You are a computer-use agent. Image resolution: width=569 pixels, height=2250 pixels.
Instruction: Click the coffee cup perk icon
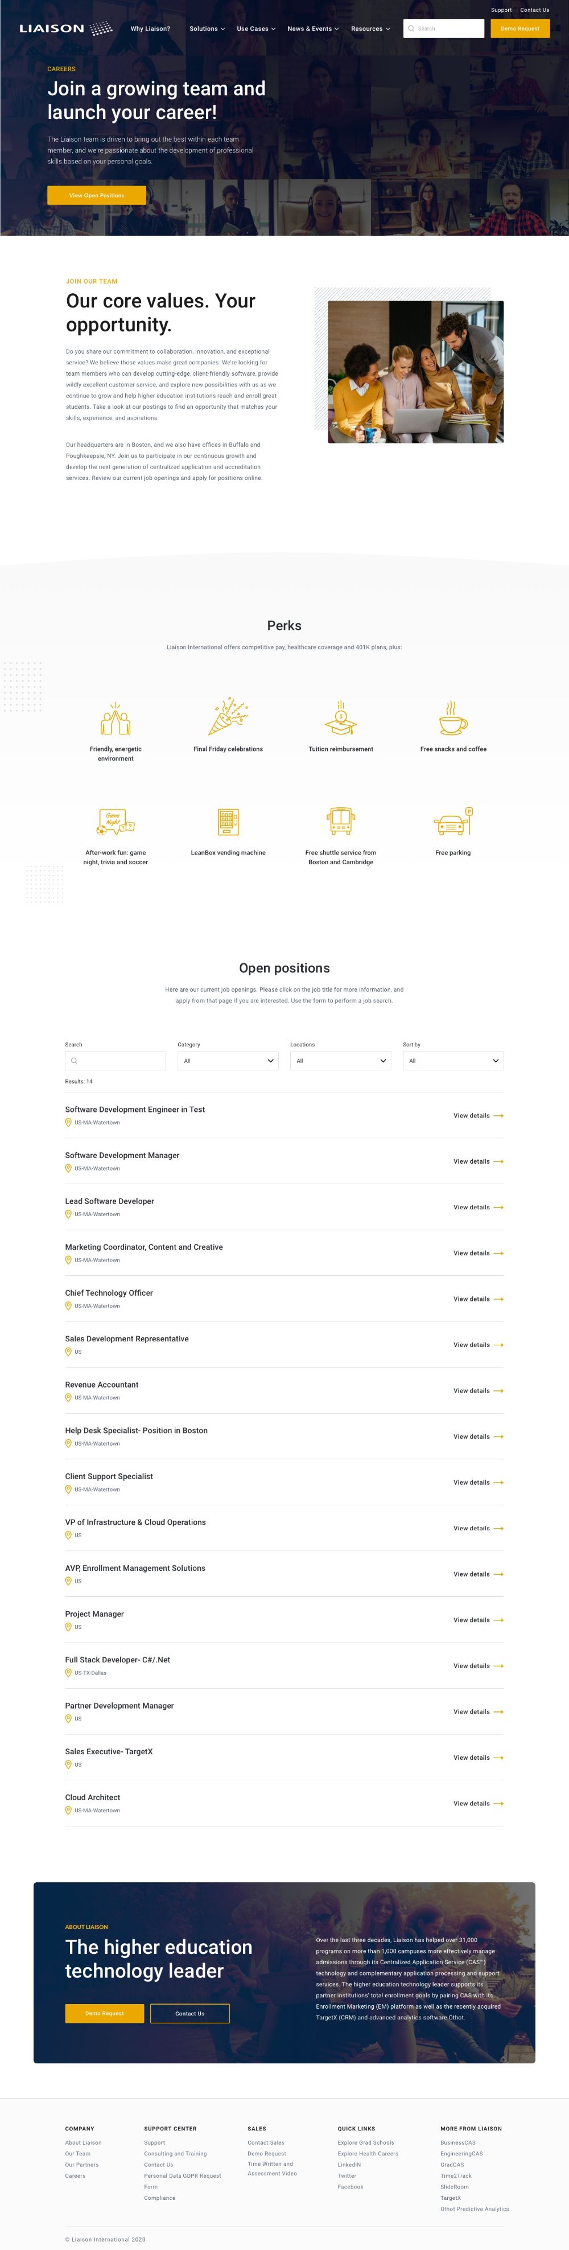[x=452, y=718]
